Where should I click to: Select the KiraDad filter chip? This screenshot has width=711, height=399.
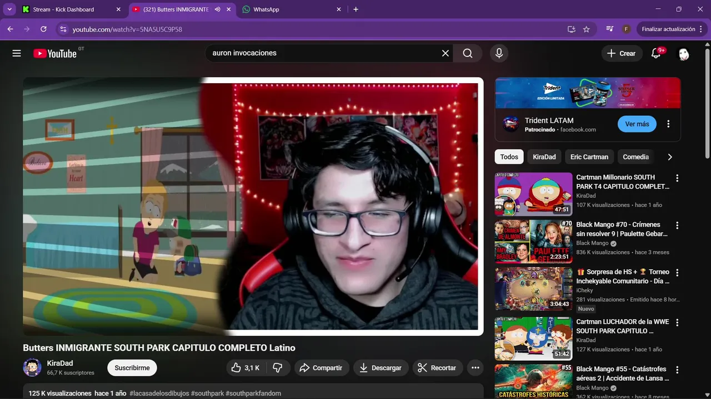[x=544, y=157]
